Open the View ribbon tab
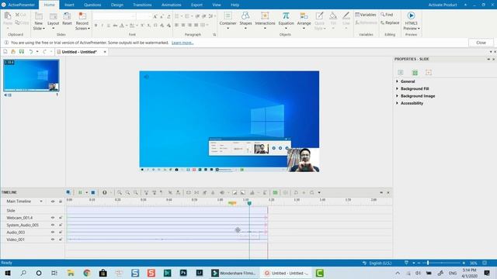The image size is (497, 279). (x=217, y=5)
